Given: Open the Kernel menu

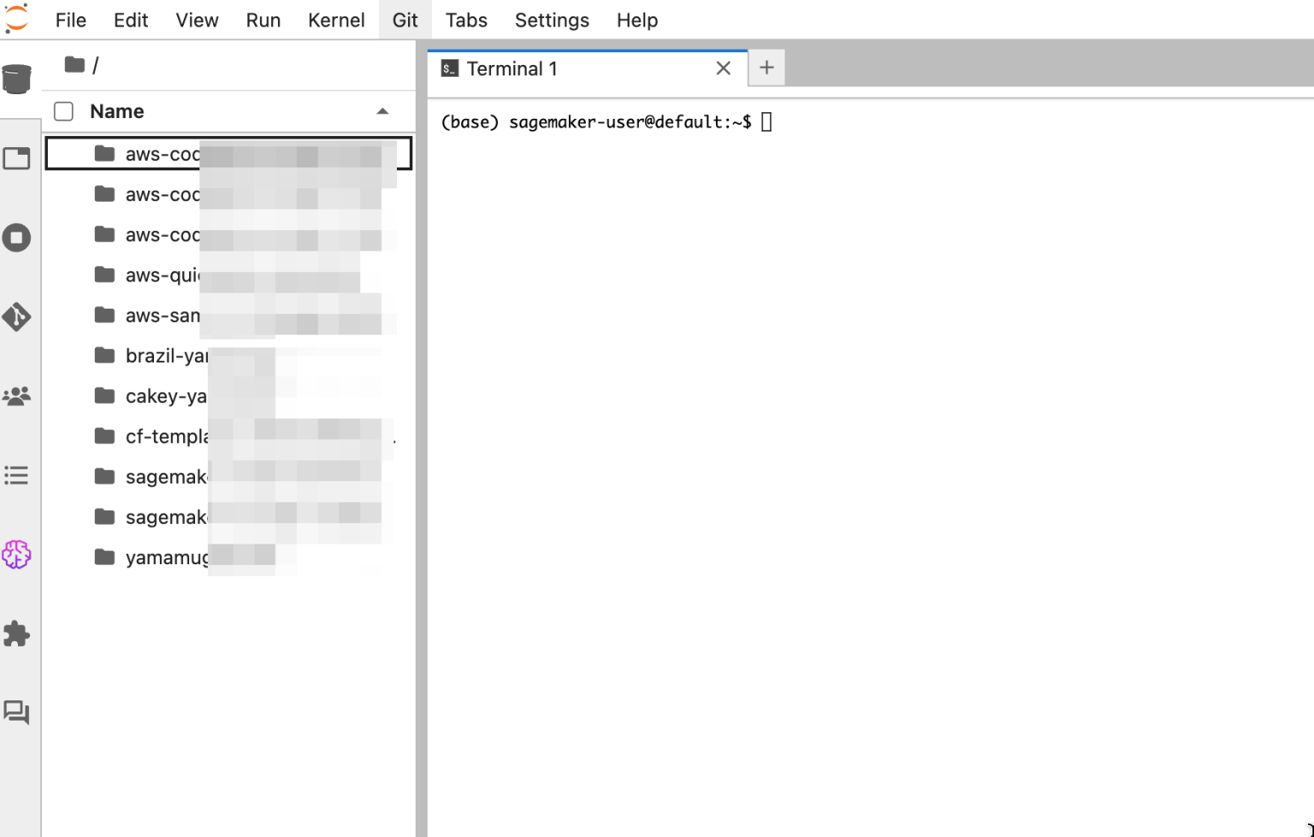Looking at the screenshot, I should (x=336, y=20).
